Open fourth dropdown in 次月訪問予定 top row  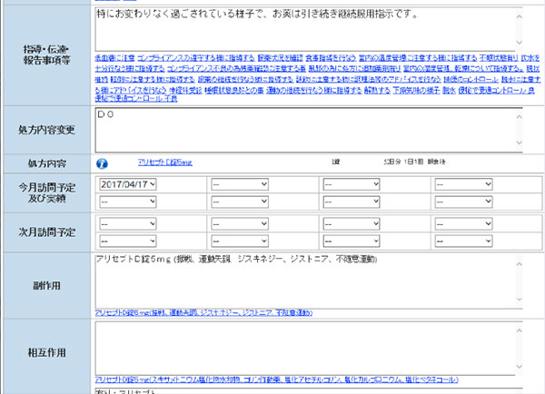coord(463,224)
